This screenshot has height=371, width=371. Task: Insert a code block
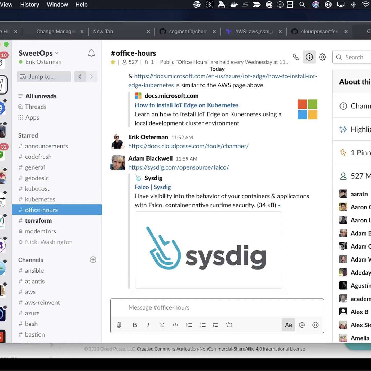[229, 325]
